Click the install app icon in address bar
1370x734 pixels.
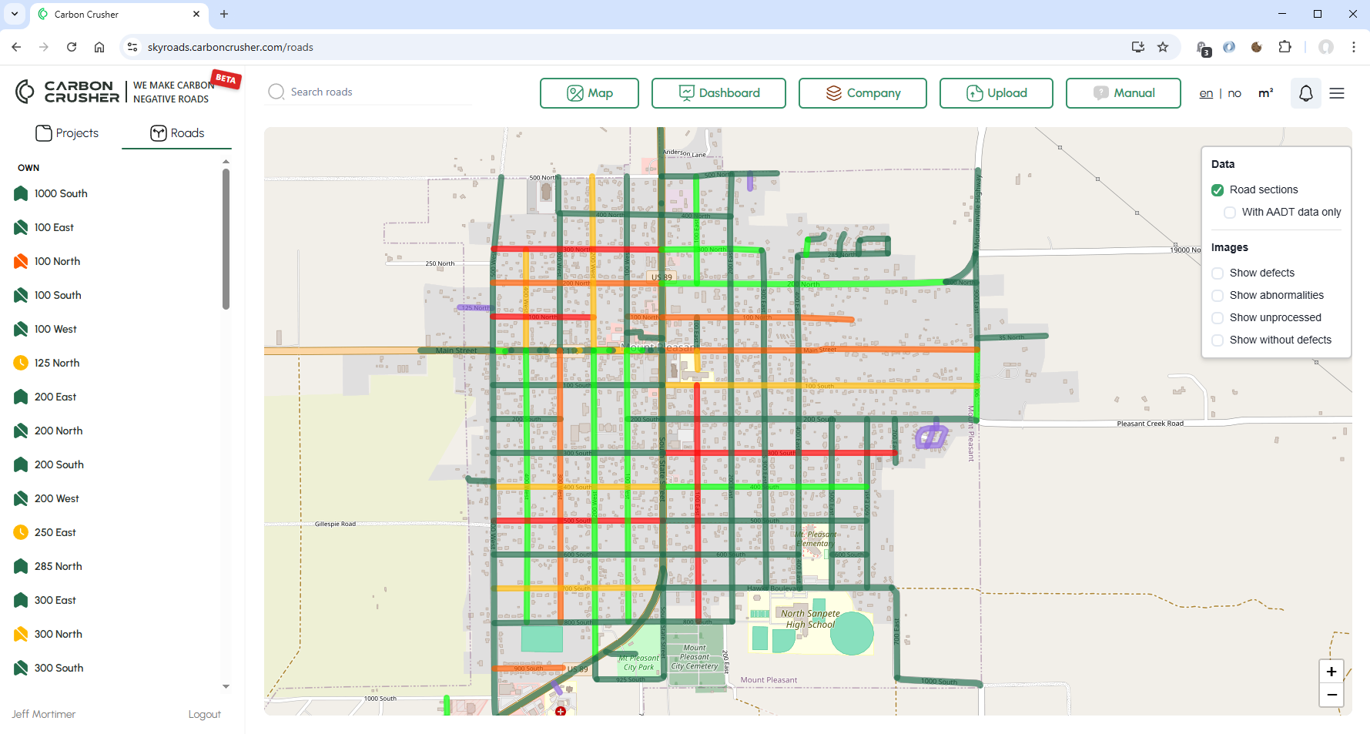pos(1138,47)
